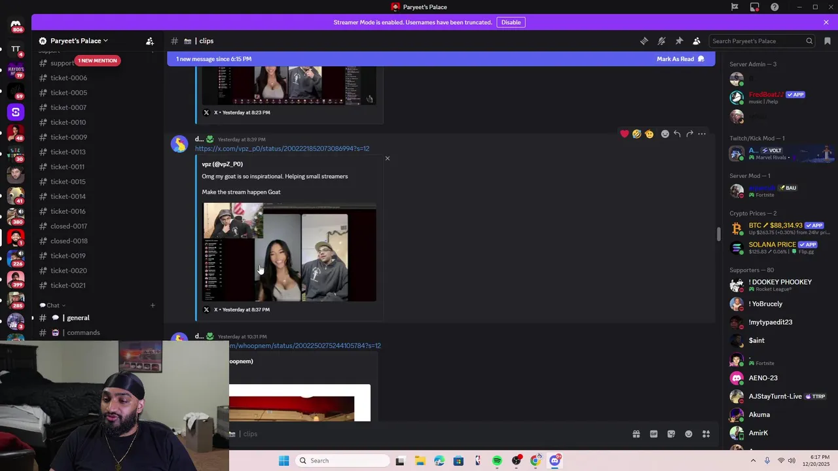The width and height of the screenshot is (838, 471).
Task: Open the emoji picker in message bar
Action: click(689, 434)
